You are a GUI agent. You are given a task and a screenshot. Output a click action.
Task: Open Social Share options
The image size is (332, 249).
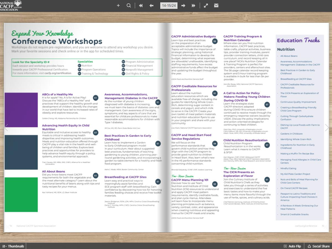pos(319,246)
